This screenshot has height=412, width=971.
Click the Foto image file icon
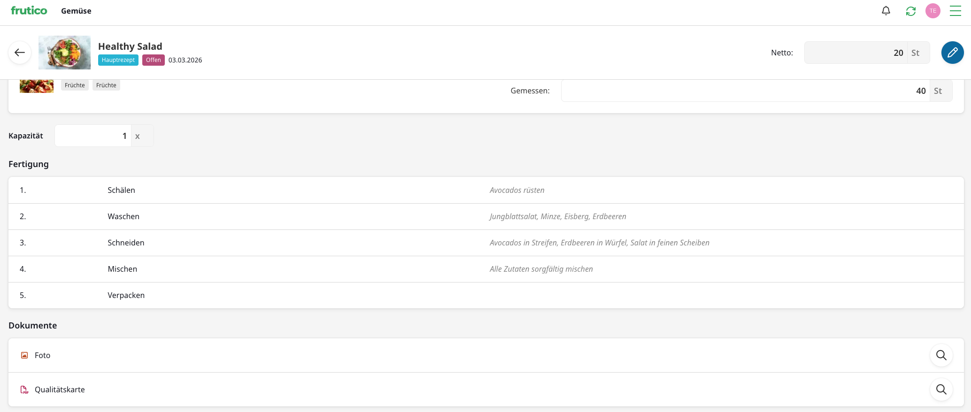(24, 355)
